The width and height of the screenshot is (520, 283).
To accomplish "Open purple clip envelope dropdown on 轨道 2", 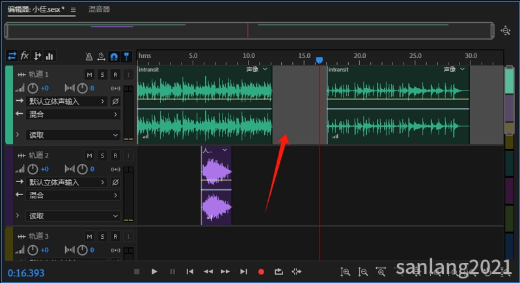I will click(225, 150).
